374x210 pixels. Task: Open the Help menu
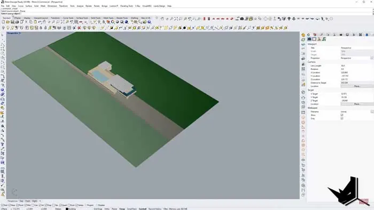(169, 6)
